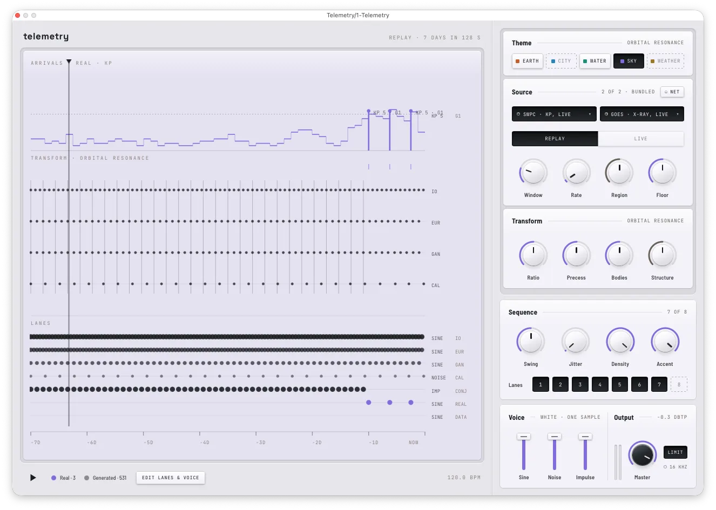The image size is (716, 510).
Task: Select the Water theme
Action: click(x=595, y=61)
